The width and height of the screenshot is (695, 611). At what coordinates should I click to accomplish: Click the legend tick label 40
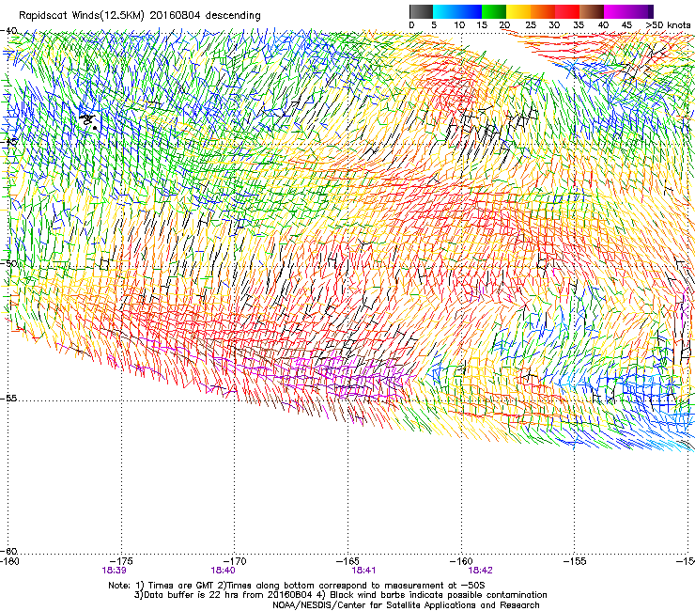[x=603, y=25]
